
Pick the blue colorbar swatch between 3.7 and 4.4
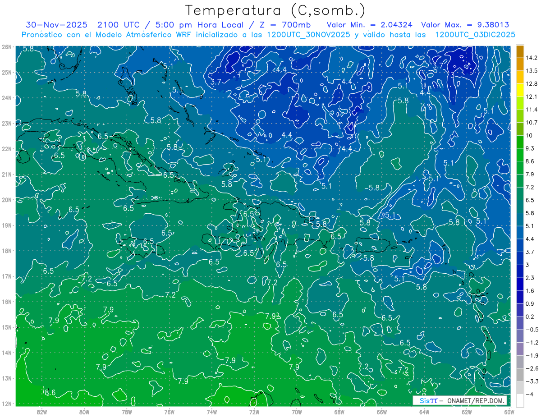tap(520, 245)
